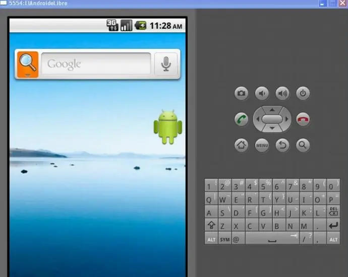Screen dimensions: 348x277
Task: Click the N key
Action: point(293,225)
